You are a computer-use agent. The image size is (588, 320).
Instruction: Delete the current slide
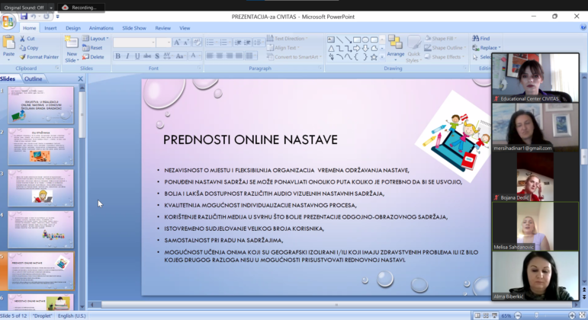point(93,57)
